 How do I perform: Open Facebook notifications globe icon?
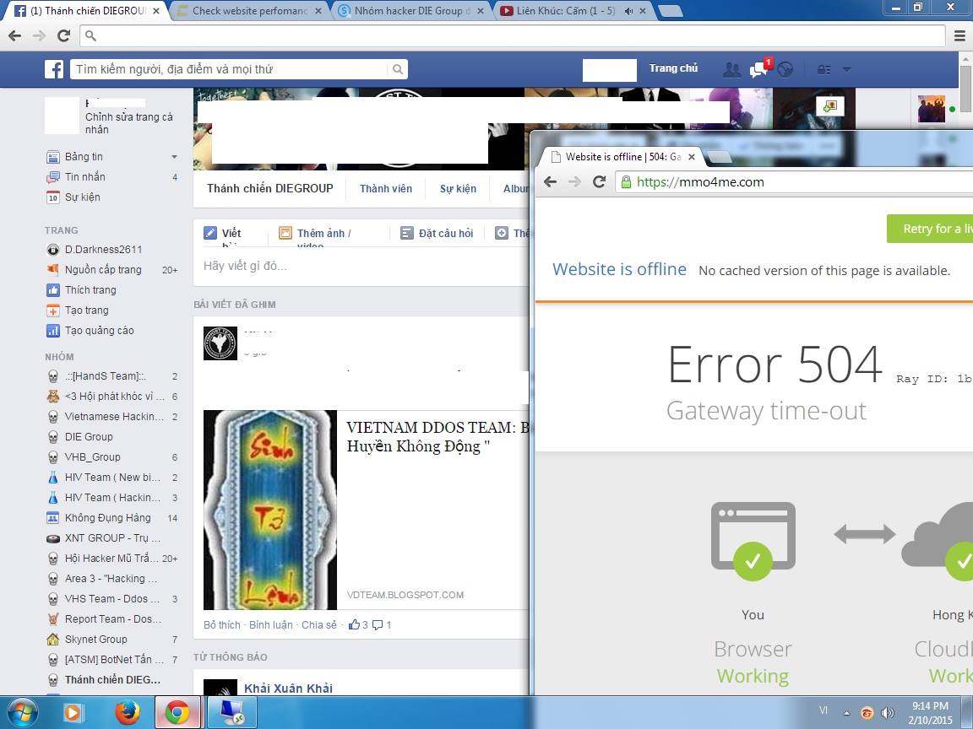[x=785, y=69]
